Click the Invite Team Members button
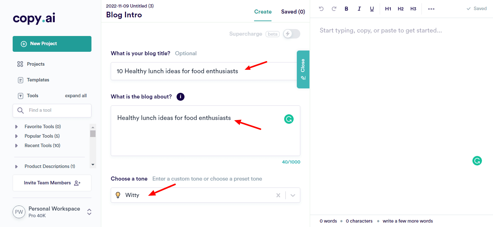493x227 pixels. (x=52, y=183)
